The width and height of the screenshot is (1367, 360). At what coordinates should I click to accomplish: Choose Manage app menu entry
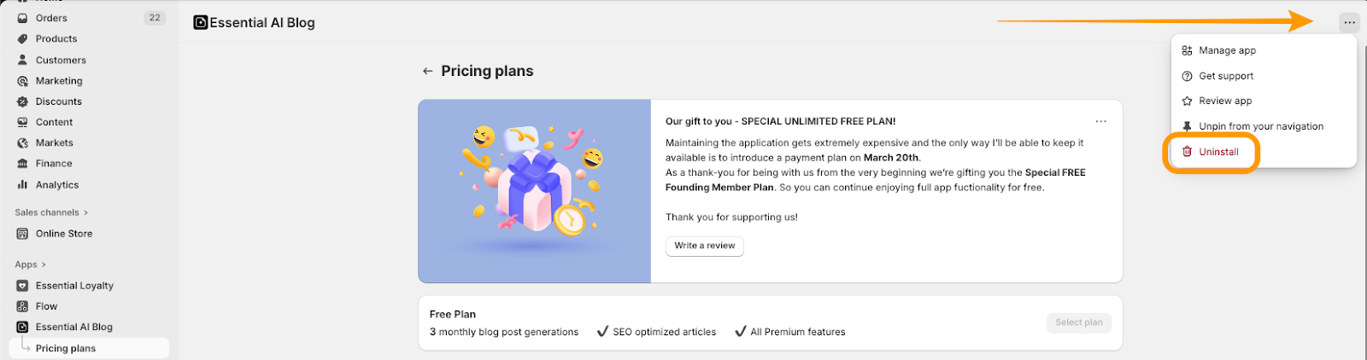(1227, 51)
